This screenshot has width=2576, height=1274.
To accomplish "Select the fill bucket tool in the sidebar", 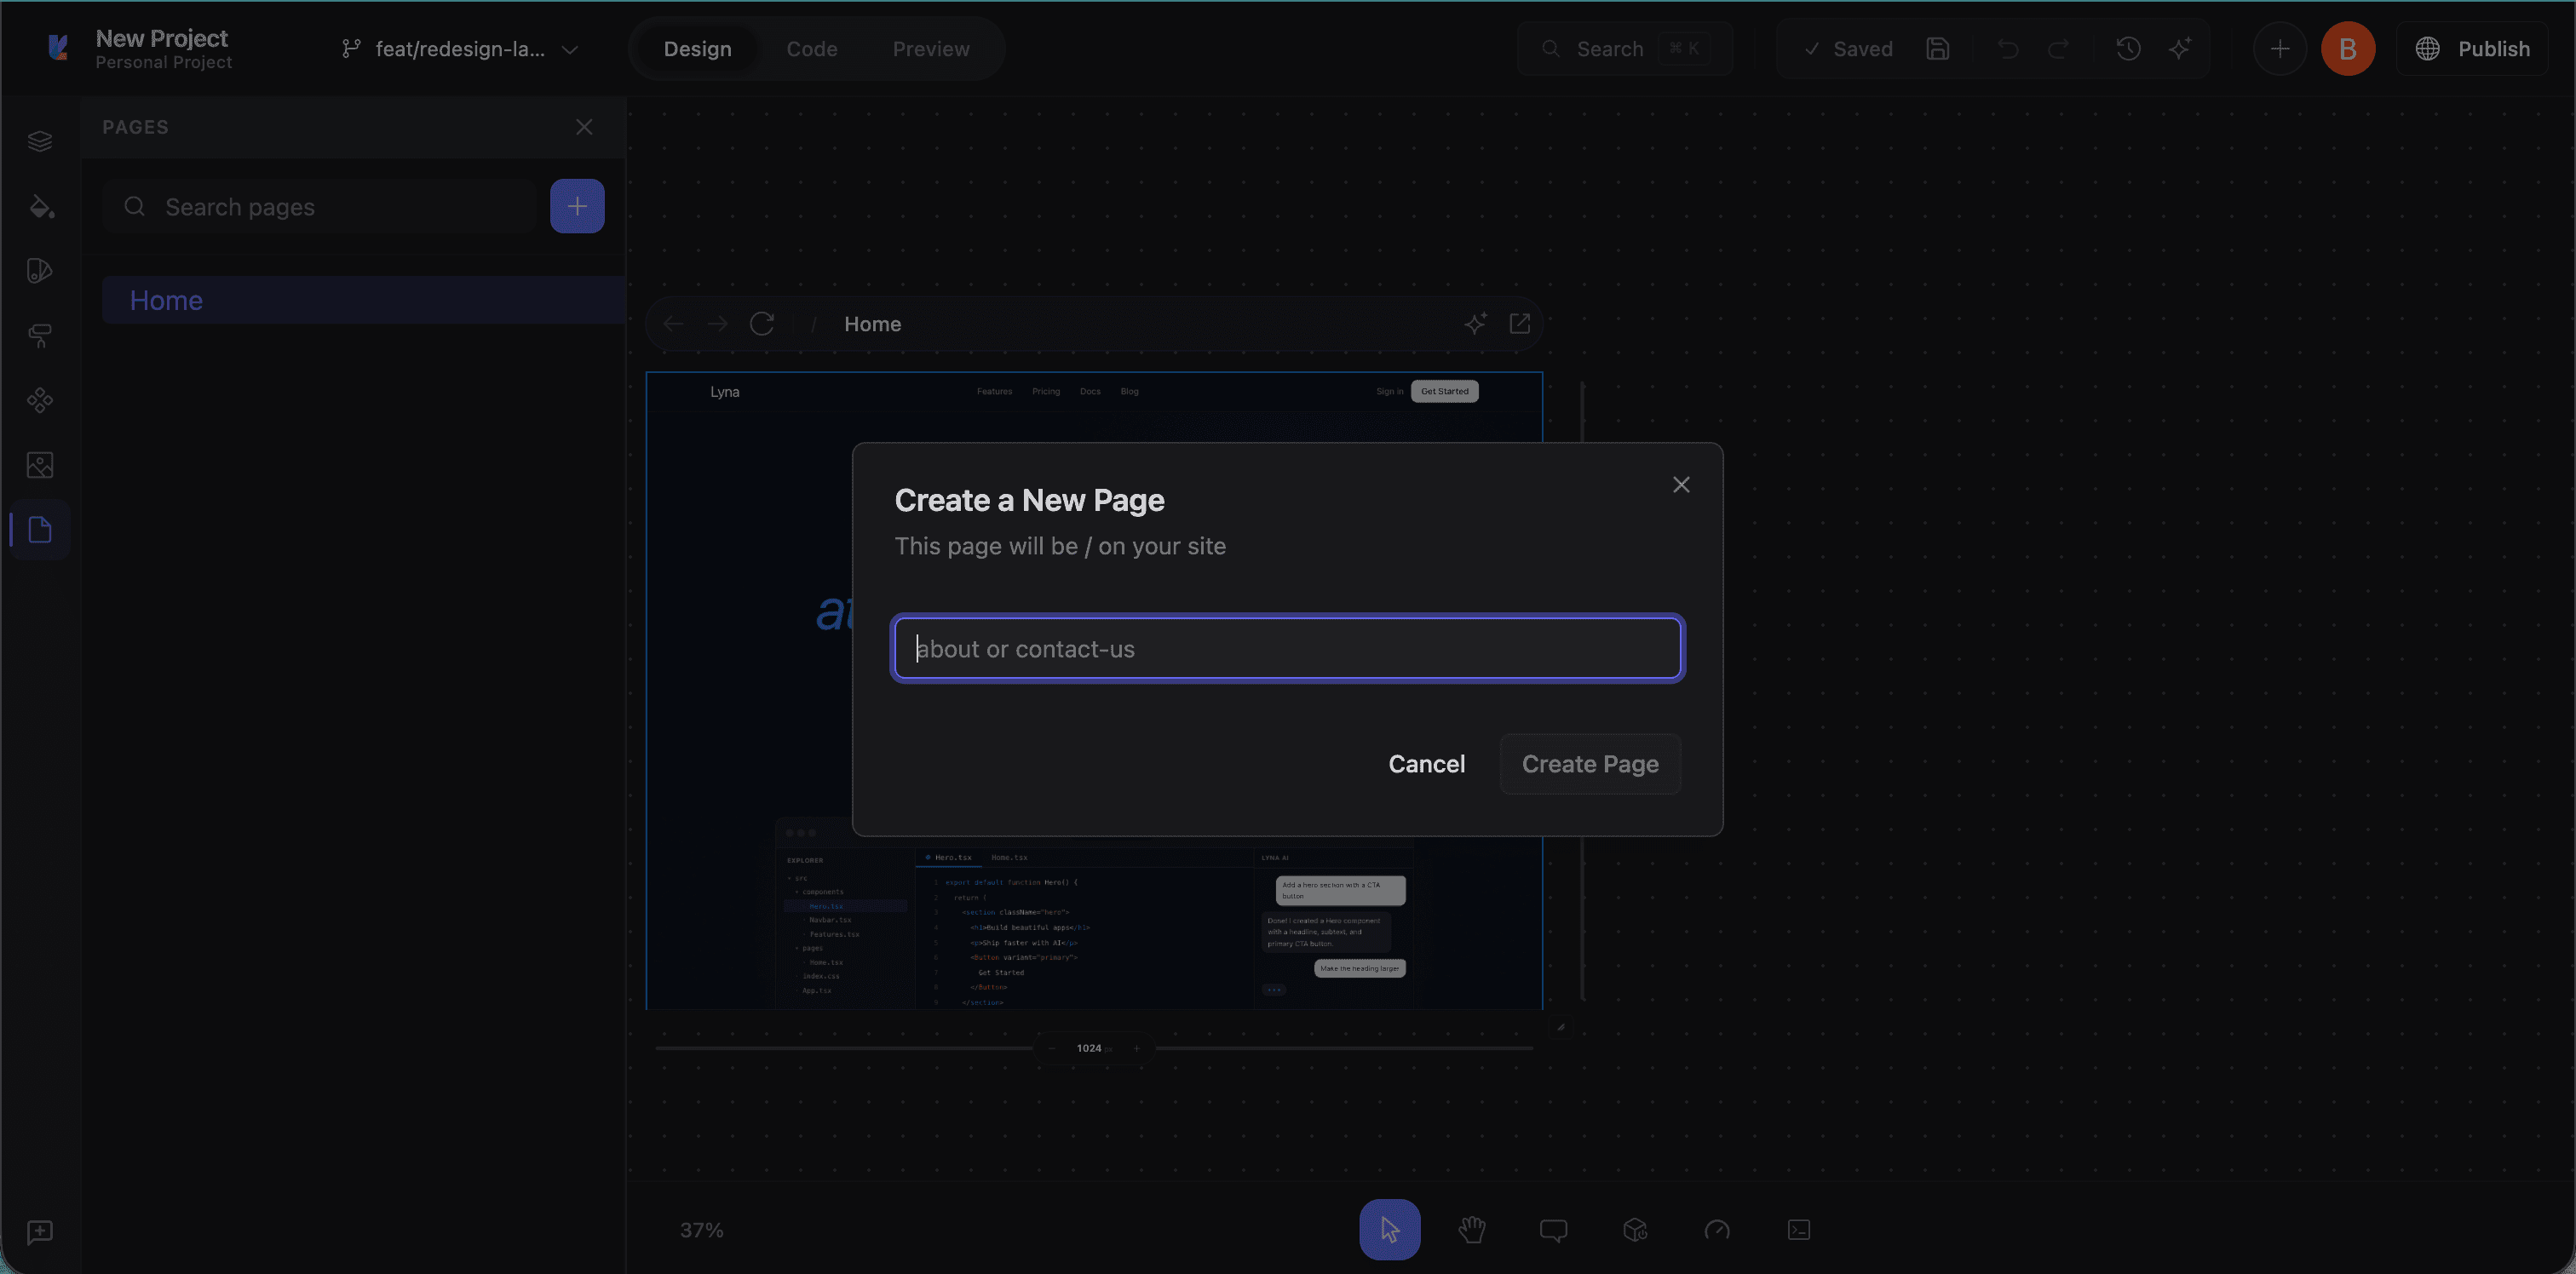I will click(40, 207).
